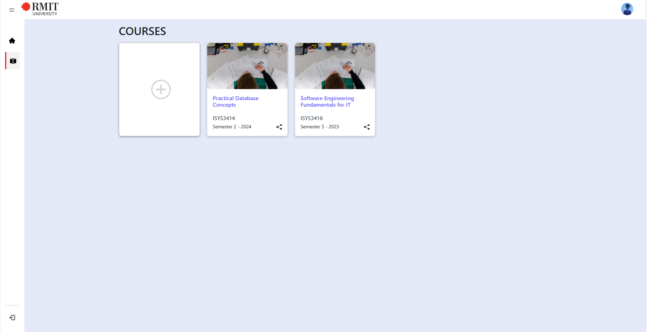Go to Home via sidebar icon
The height and width of the screenshot is (332, 647).
click(12, 41)
